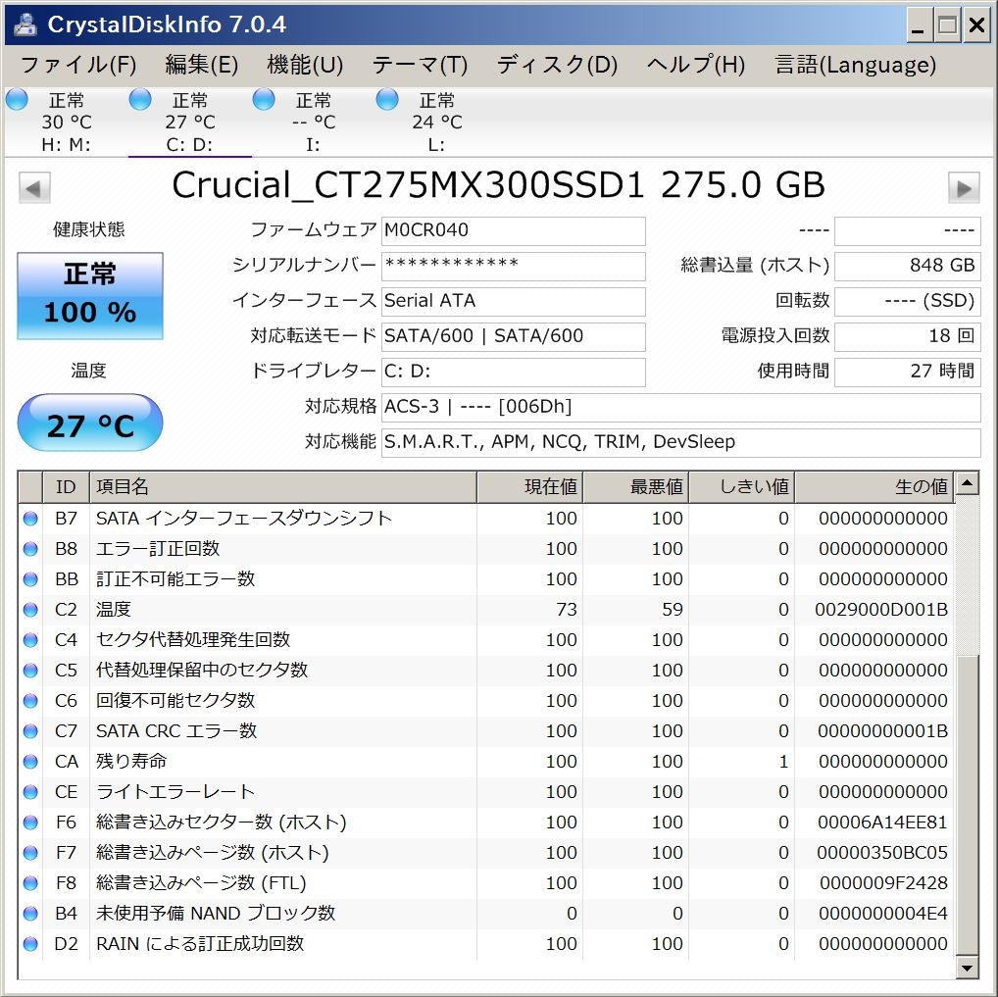Select the SATA CRC エラー数 row name
This screenshot has height=997, width=998.
point(176,731)
